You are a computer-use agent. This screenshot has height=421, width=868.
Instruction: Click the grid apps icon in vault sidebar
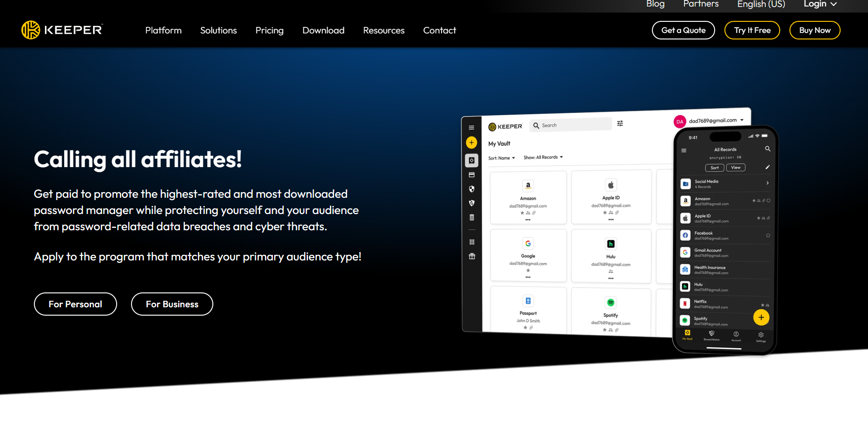(472, 242)
